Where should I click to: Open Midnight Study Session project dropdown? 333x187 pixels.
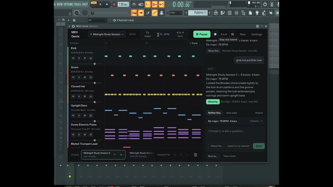107,34
